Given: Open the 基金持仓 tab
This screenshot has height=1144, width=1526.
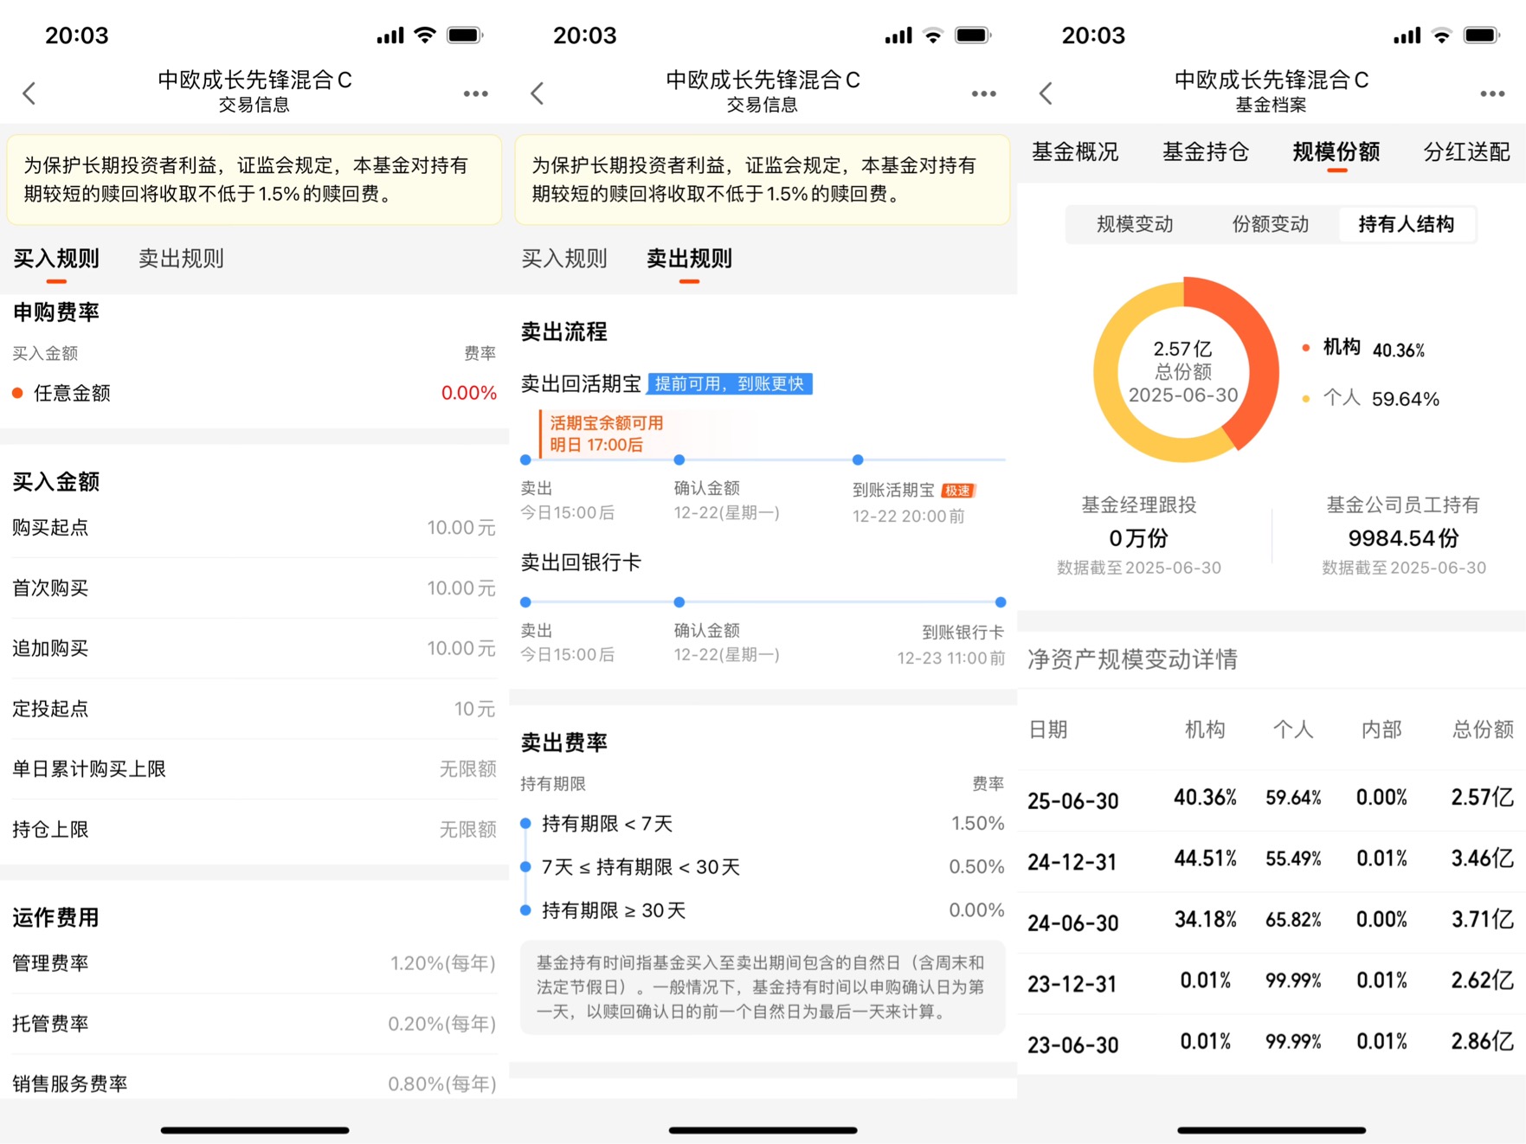Looking at the screenshot, I should [1206, 152].
